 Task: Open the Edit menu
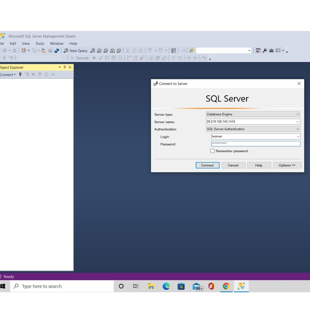click(13, 44)
